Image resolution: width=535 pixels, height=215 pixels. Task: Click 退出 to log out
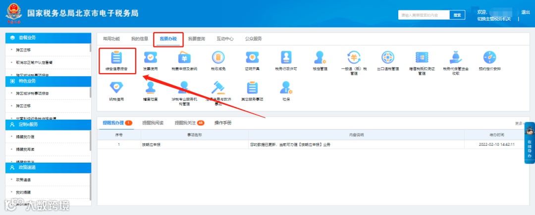click(526, 12)
